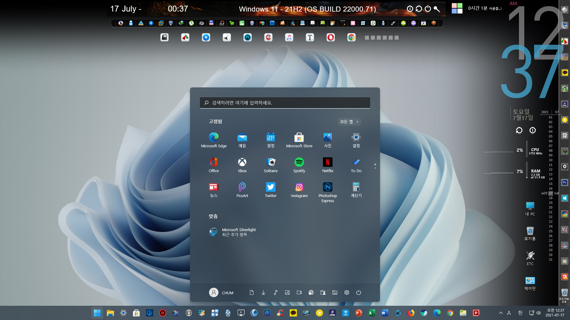Open Downloads folder shortcut in Start footer
Viewport: 570px width, 320px height.
[264, 293]
